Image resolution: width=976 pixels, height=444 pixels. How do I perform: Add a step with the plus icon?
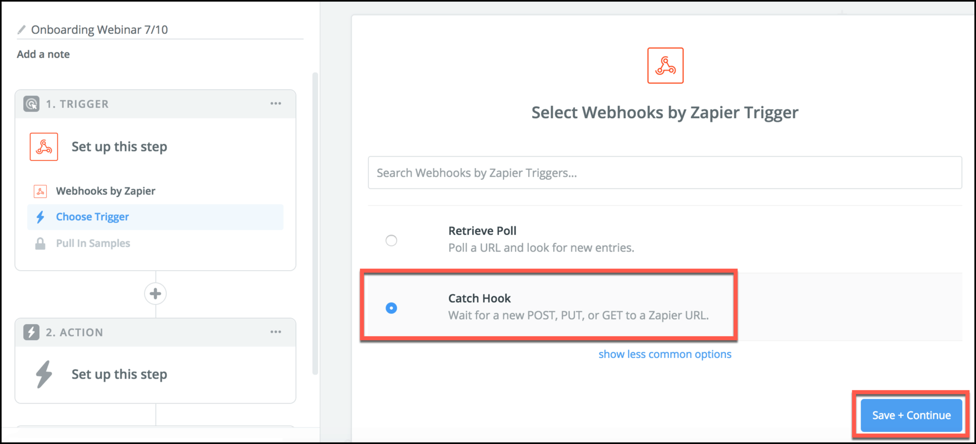coord(156,294)
